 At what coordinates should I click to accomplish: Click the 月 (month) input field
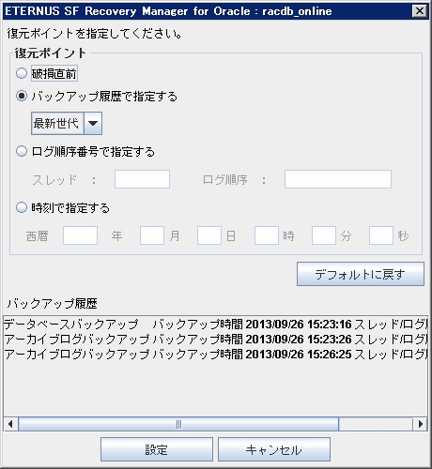pyautogui.click(x=152, y=235)
